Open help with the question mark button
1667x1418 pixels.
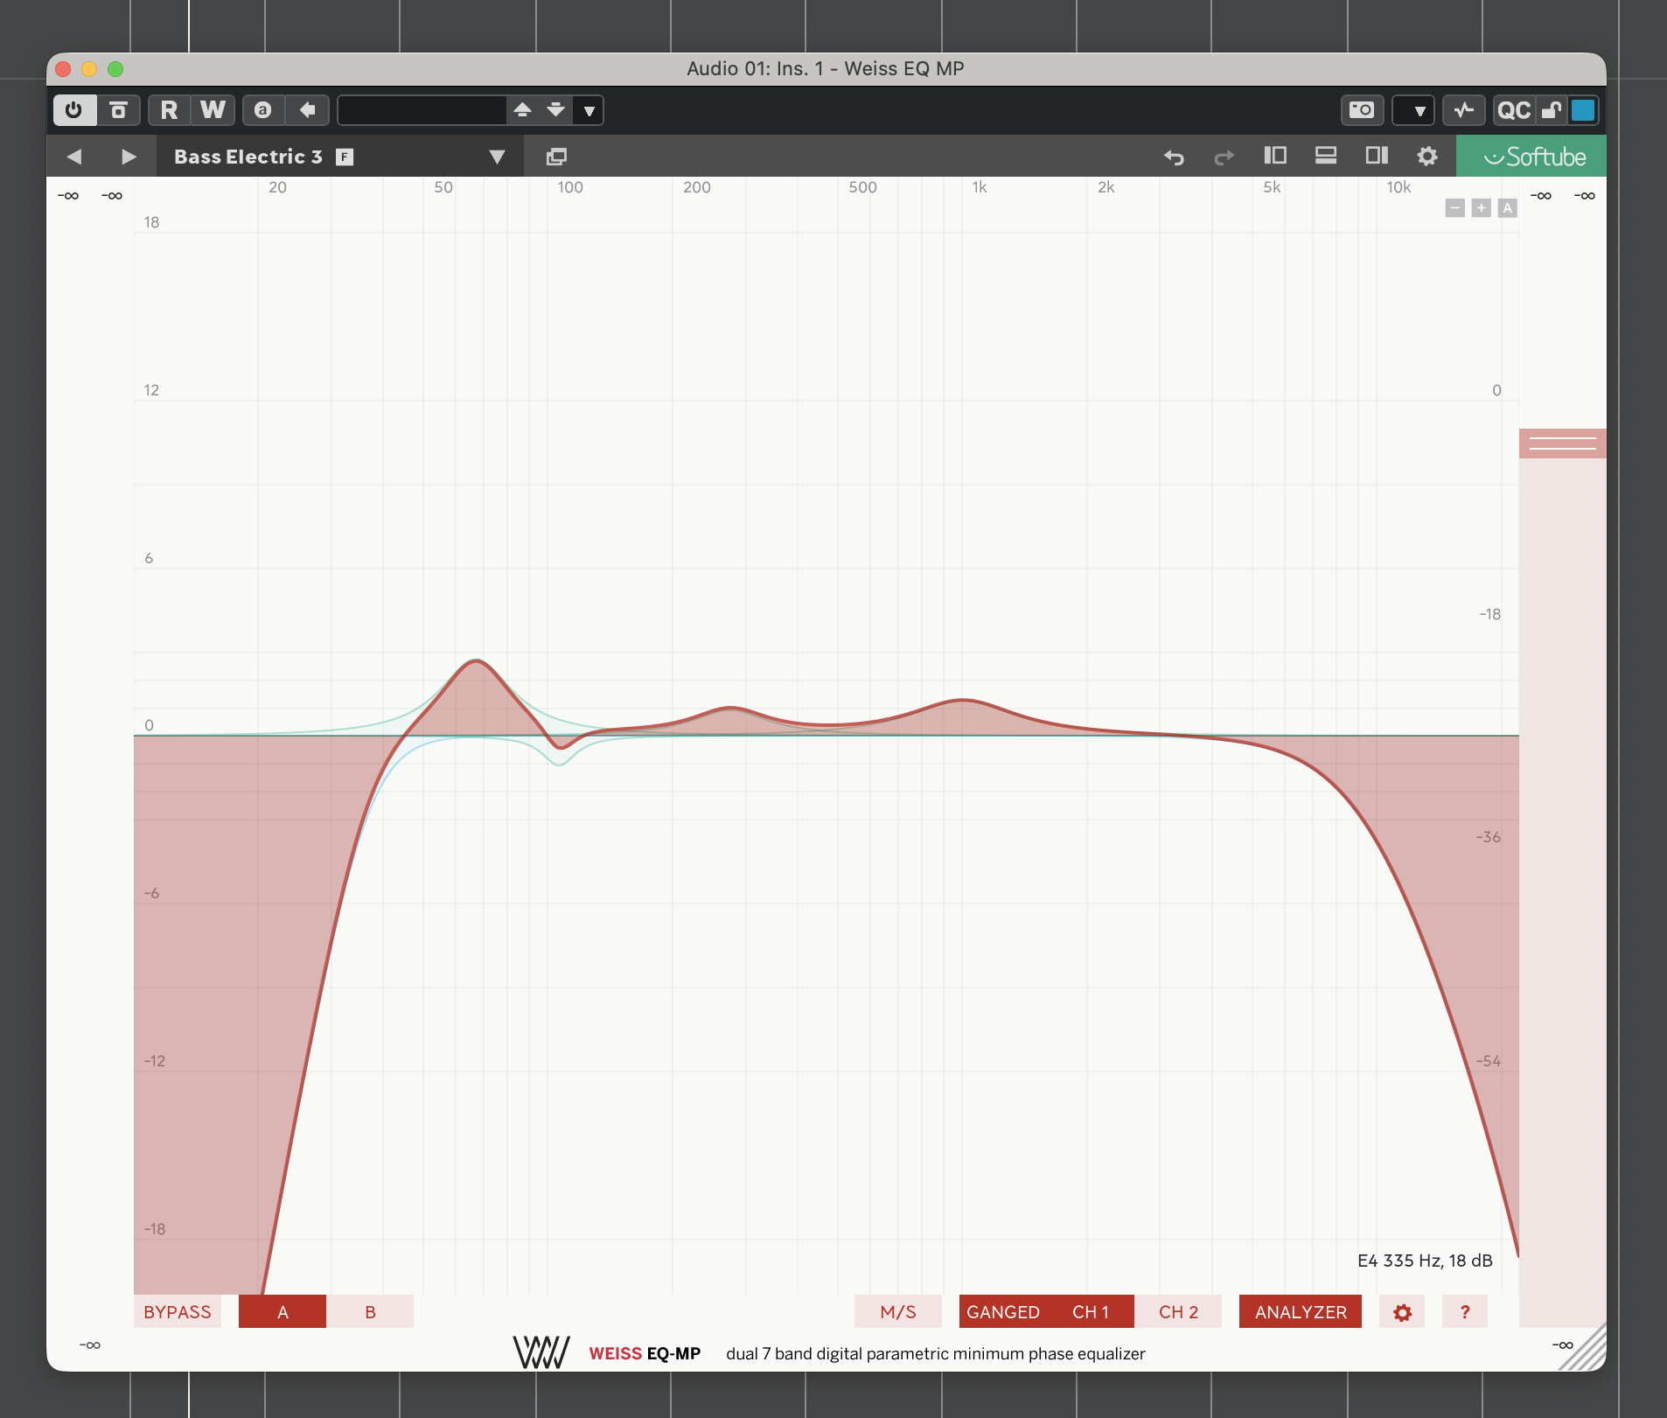(x=1465, y=1311)
